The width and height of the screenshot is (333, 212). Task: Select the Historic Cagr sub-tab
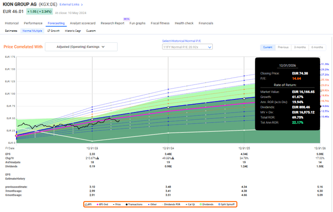point(73,31)
